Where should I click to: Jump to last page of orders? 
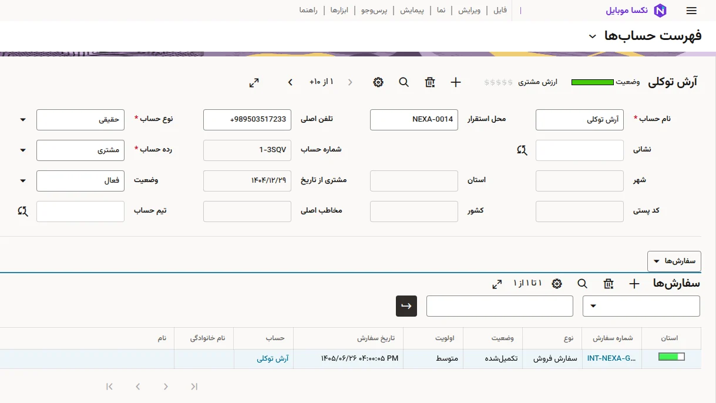(x=109, y=387)
